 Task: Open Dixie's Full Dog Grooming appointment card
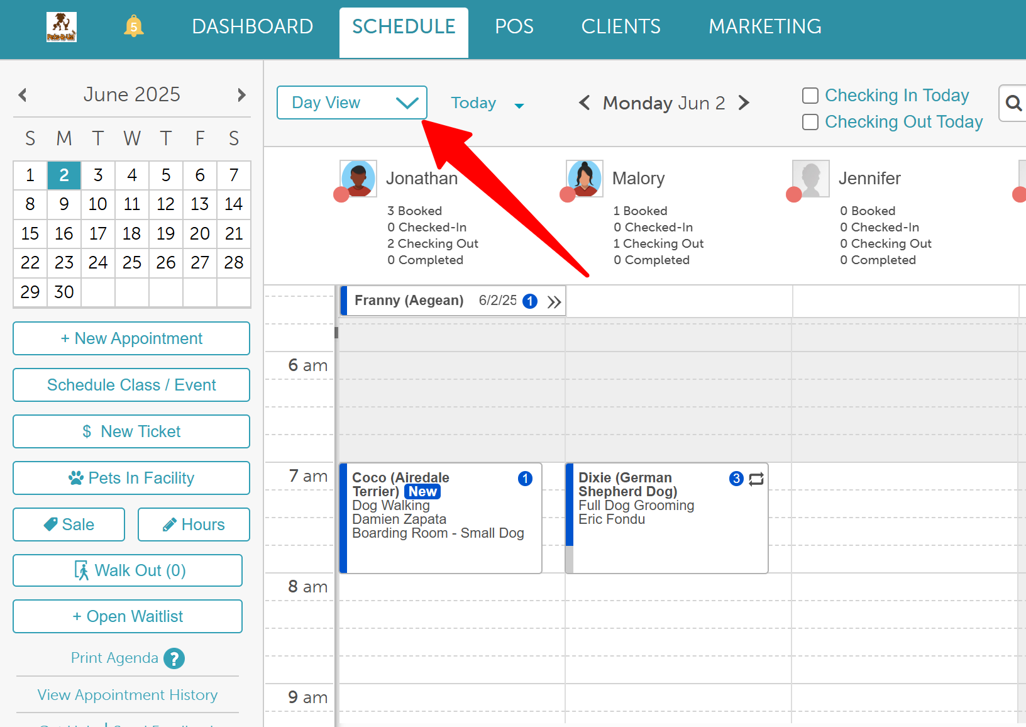(667, 518)
